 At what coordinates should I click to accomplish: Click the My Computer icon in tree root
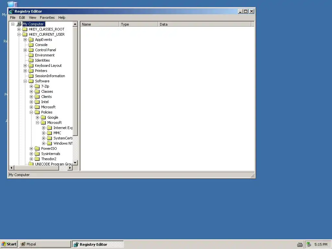pos(19,24)
